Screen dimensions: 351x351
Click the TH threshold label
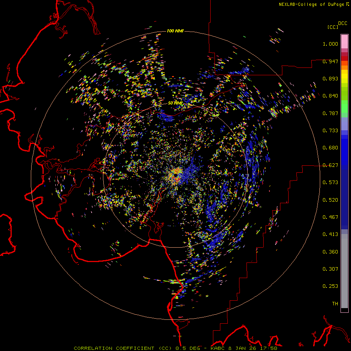[x=335, y=304]
